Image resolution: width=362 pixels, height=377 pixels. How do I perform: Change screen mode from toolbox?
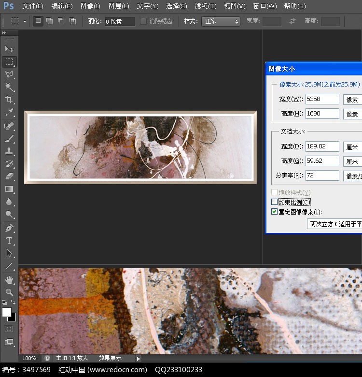pyautogui.click(x=9, y=342)
